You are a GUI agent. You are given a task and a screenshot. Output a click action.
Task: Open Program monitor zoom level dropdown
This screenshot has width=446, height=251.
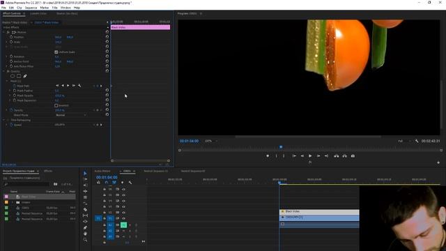pyautogui.click(x=211, y=141)
